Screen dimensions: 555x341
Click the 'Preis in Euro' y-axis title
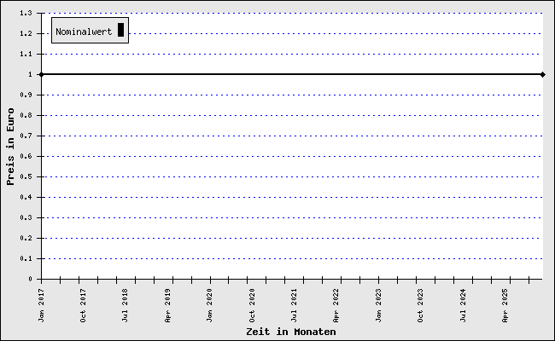(10, 146)
